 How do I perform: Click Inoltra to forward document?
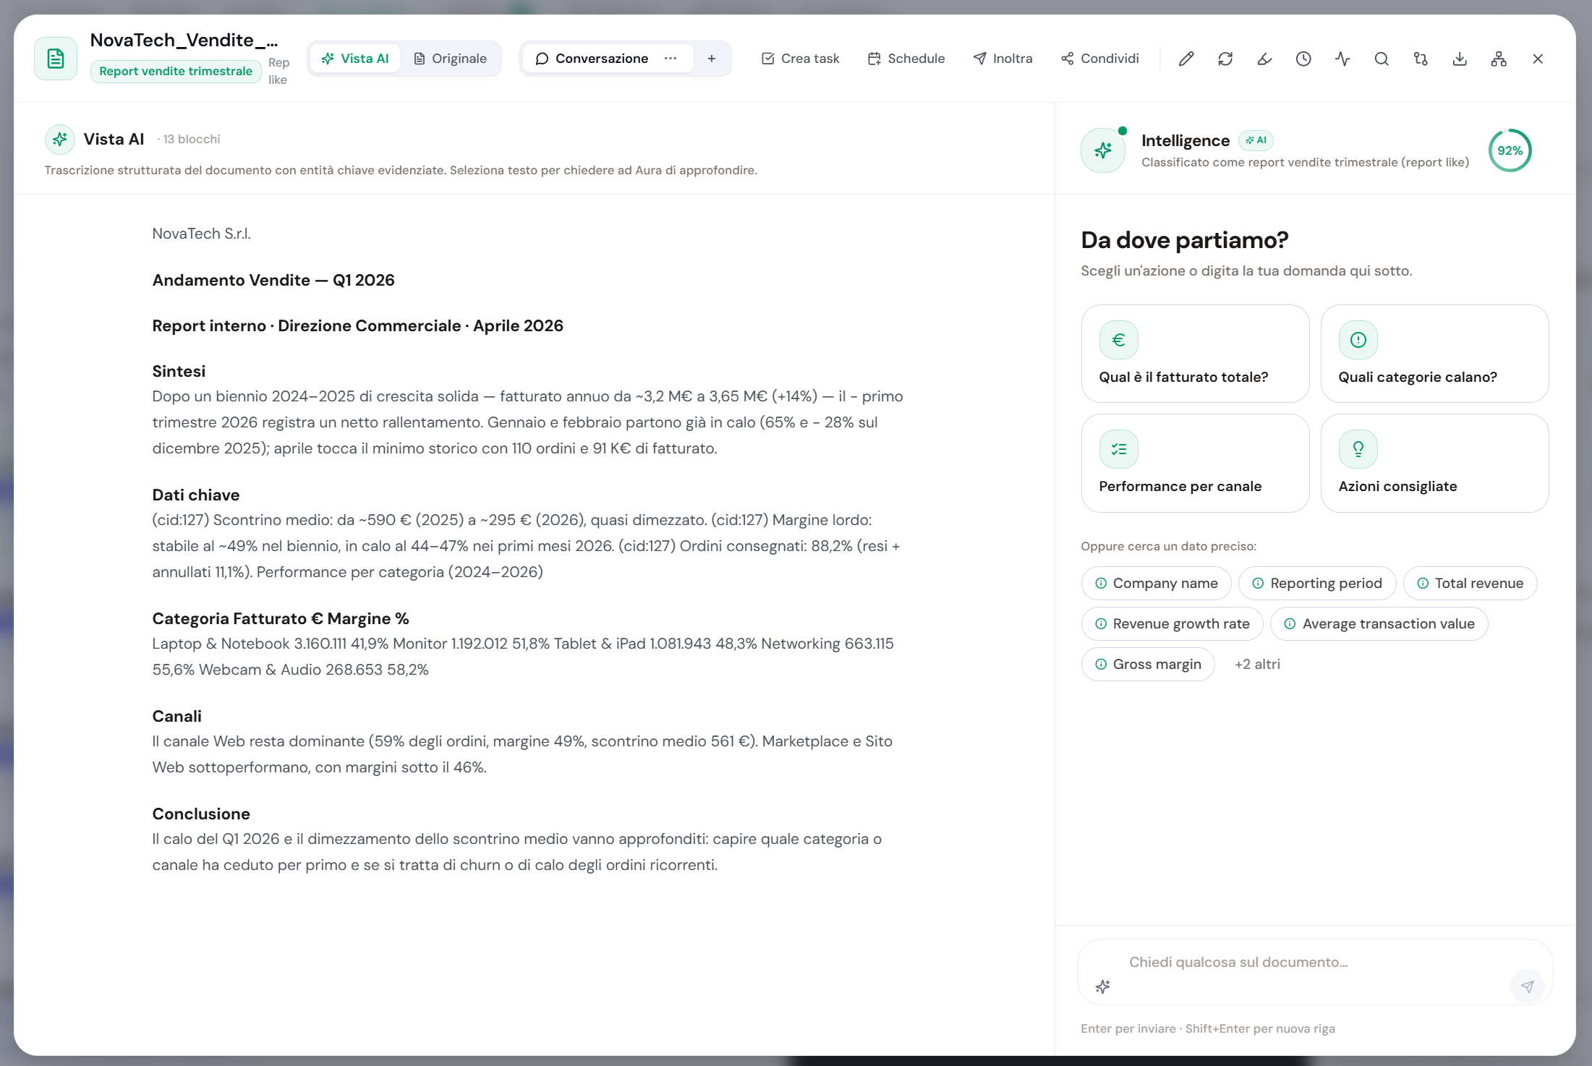point(1003,59)
